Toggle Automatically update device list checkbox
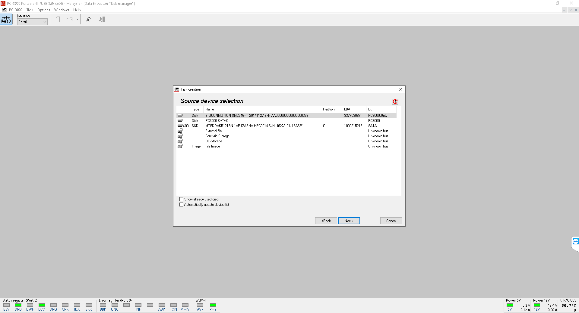 (182, 205)
